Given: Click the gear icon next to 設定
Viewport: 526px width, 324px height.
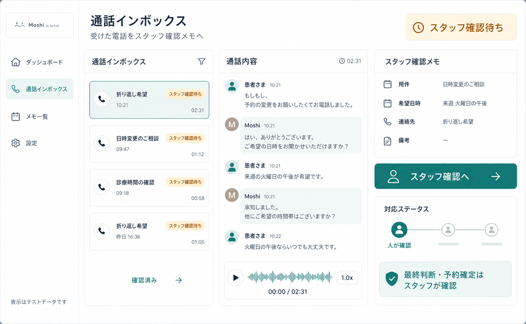Looking at the screenshot, I should (x=15, y=143).
